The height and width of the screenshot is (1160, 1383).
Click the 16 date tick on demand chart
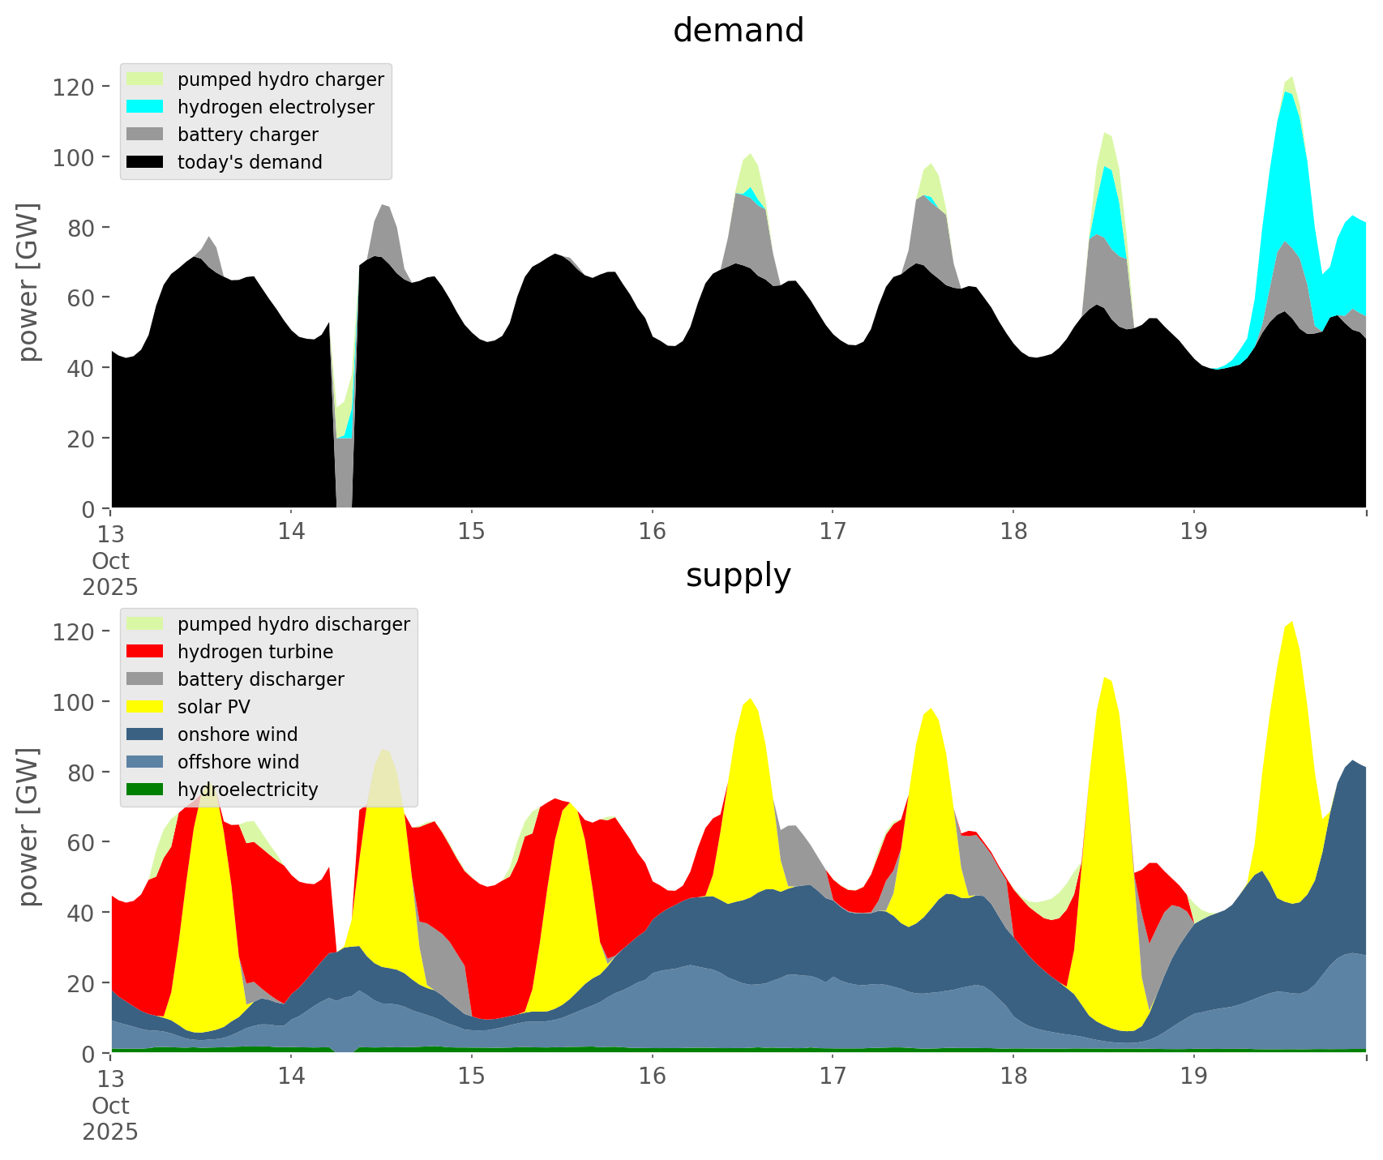[652, 532]
